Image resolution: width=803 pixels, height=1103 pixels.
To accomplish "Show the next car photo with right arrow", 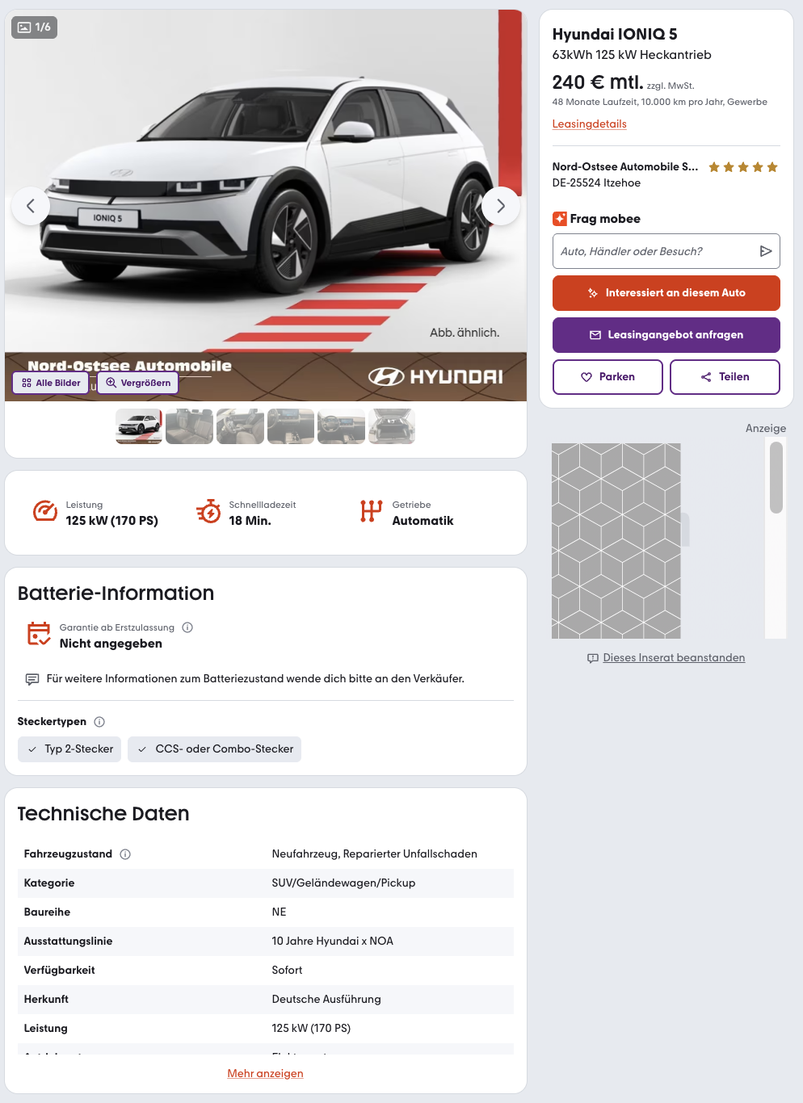I will point(500,206).
